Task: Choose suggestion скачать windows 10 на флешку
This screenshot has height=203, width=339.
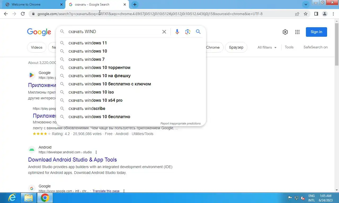Action: click(131, 76)
